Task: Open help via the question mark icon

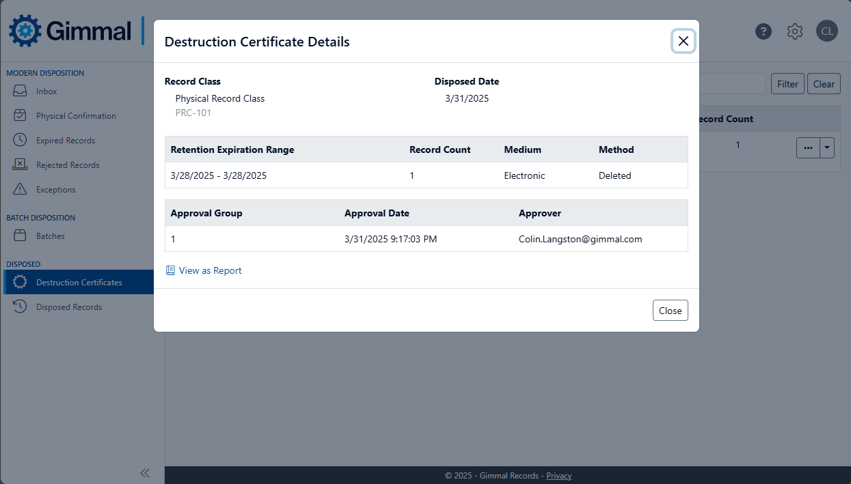Action: 764,31
